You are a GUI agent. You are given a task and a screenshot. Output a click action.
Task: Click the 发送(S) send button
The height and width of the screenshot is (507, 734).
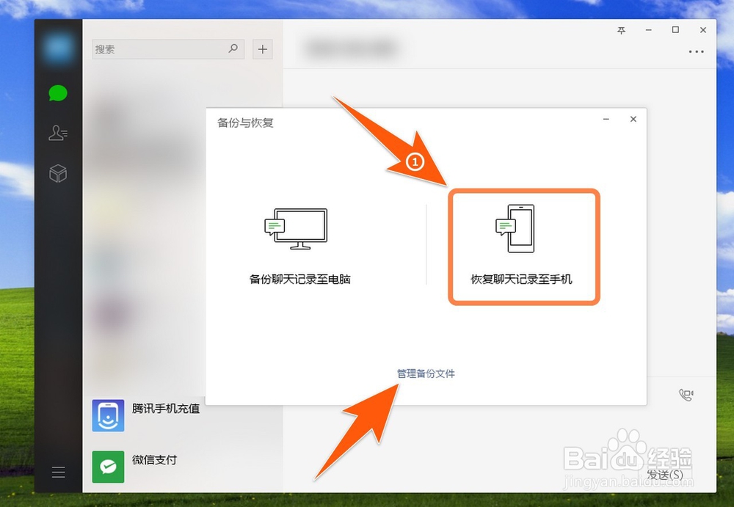pos(665,475)
